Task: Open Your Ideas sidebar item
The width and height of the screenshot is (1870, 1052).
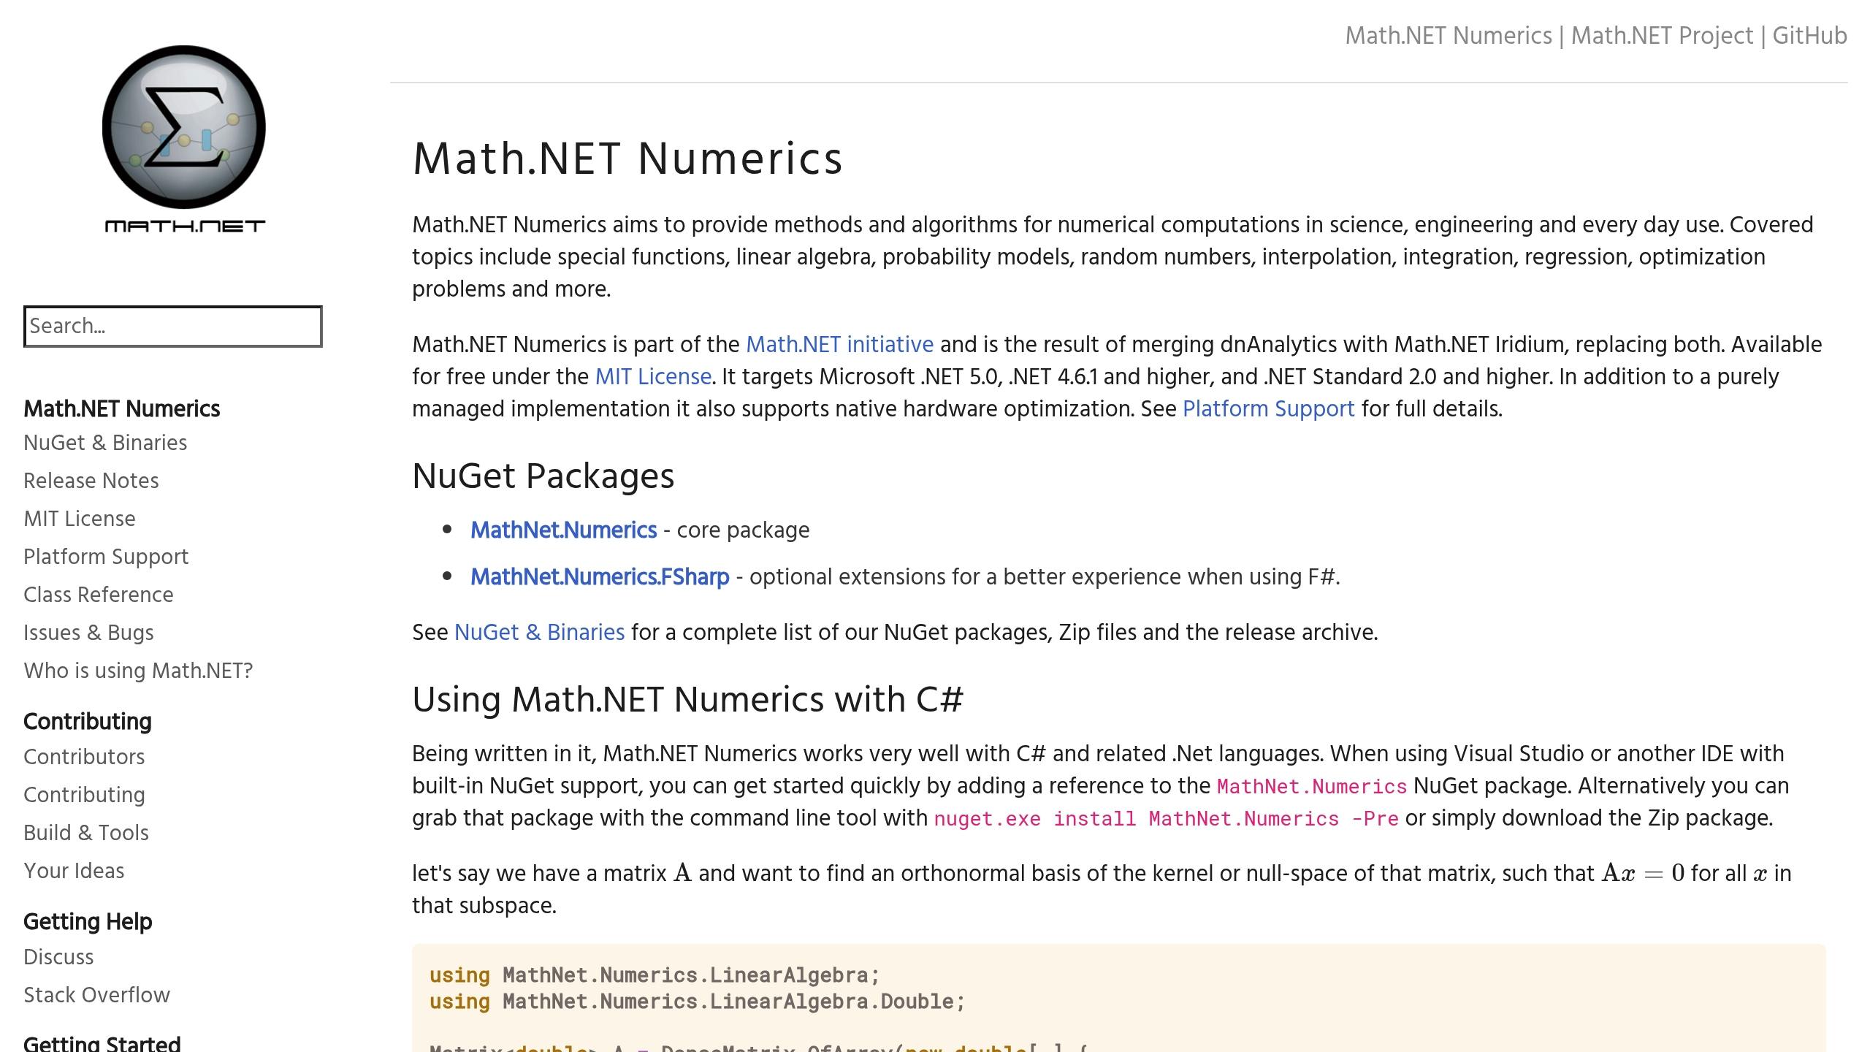Action: (x=74, y=871)
